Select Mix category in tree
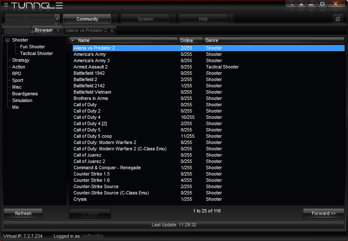 (16, 107)
